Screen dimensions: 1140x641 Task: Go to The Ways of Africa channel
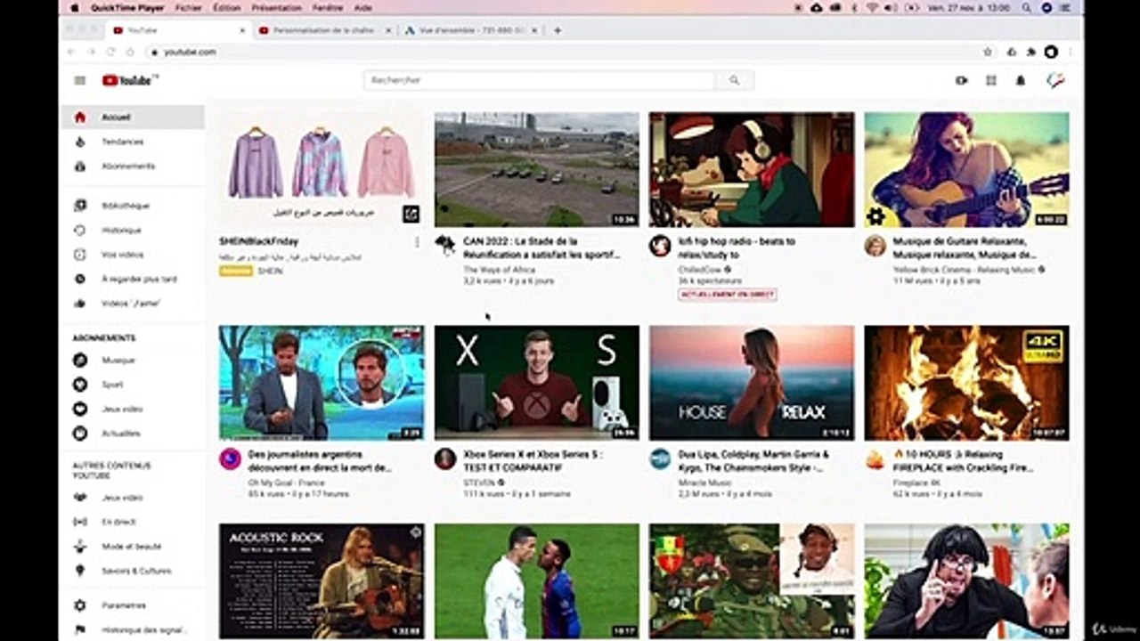coord(499,270)
